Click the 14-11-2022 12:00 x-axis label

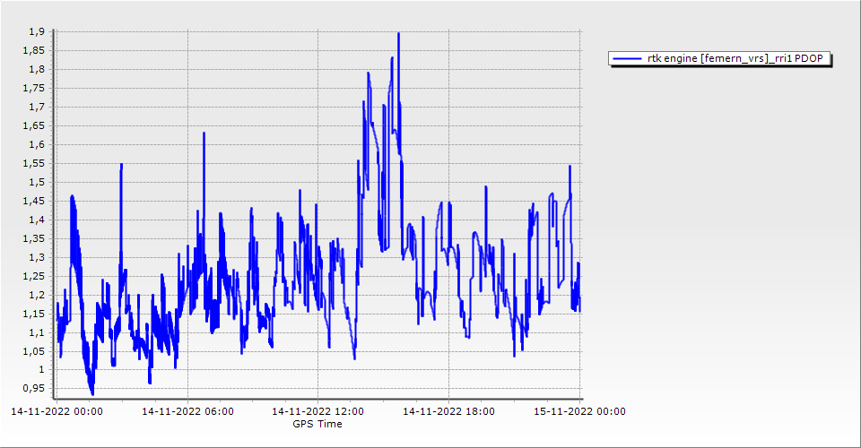[319, 412]
